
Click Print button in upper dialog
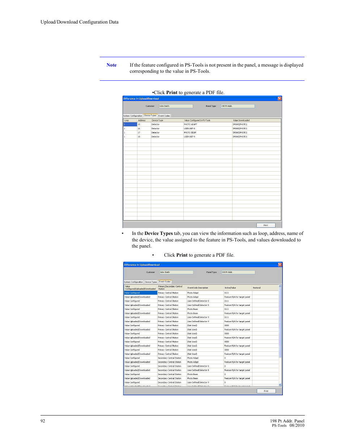266,225
